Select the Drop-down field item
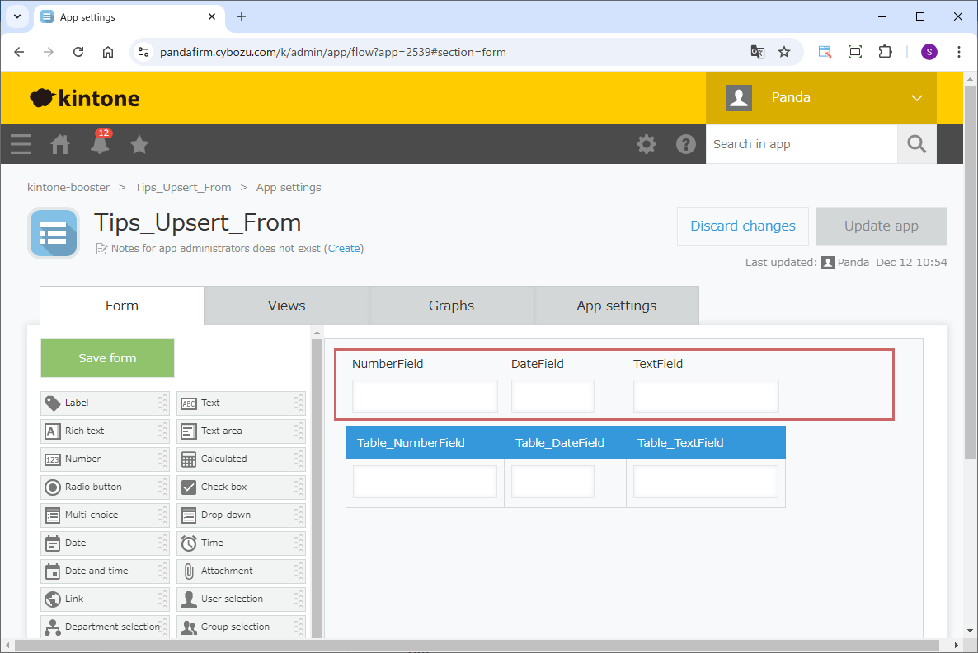Image resolution: width=978 pixels, height=653 pixels. (241, 515)
